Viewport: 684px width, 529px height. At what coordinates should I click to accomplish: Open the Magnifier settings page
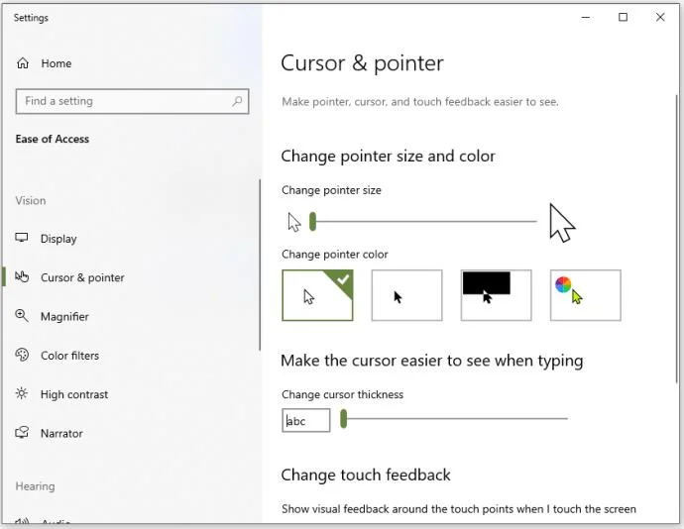64,317
